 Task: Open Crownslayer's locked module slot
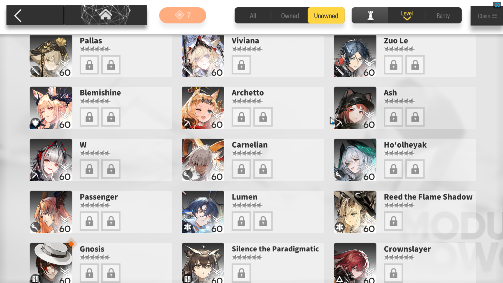(x=393, y=273)
